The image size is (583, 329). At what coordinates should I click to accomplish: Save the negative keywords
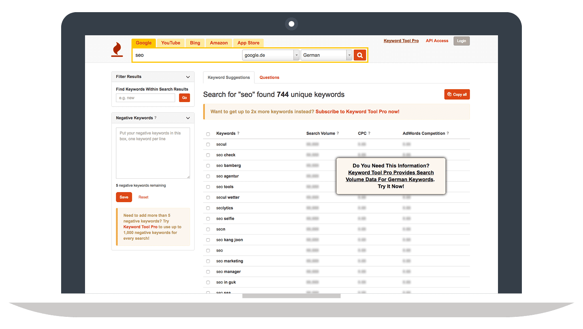[124, 197]
